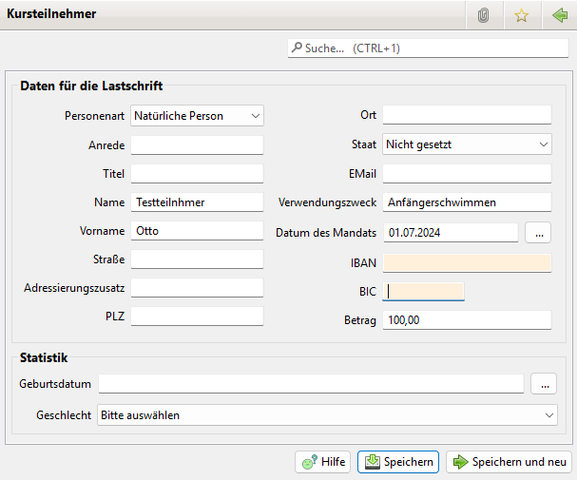Open the Geschlecht selection dropdown

tap(328, 415)
